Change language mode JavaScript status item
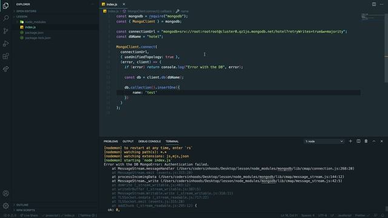The image size is (388, 218). pyautogui.click(x=344, y=216)
